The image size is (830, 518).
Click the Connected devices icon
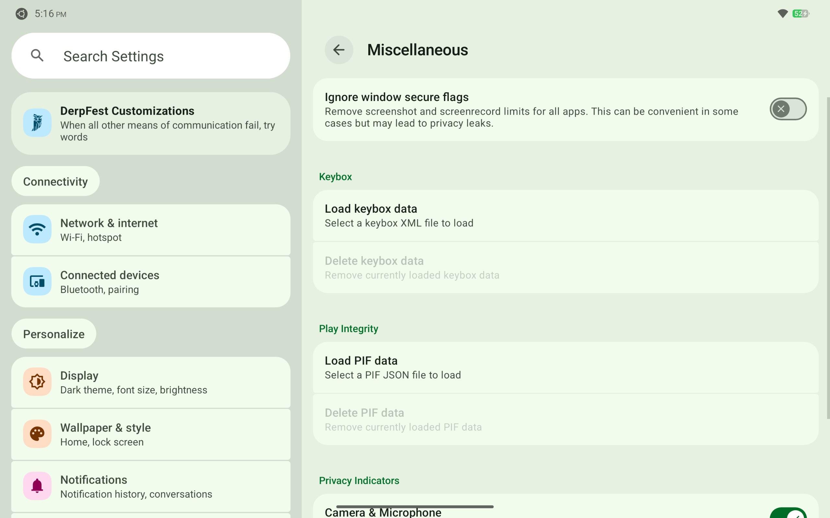pyautogui.click(x=37, y=281)
